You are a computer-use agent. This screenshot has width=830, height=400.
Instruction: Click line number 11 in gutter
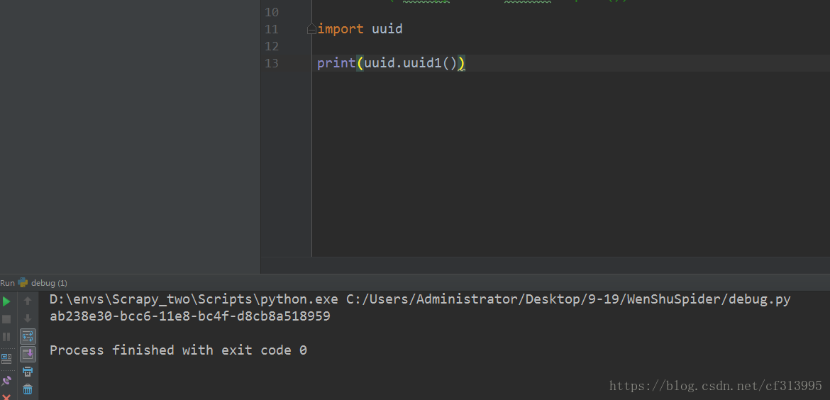tap(272, 29)
